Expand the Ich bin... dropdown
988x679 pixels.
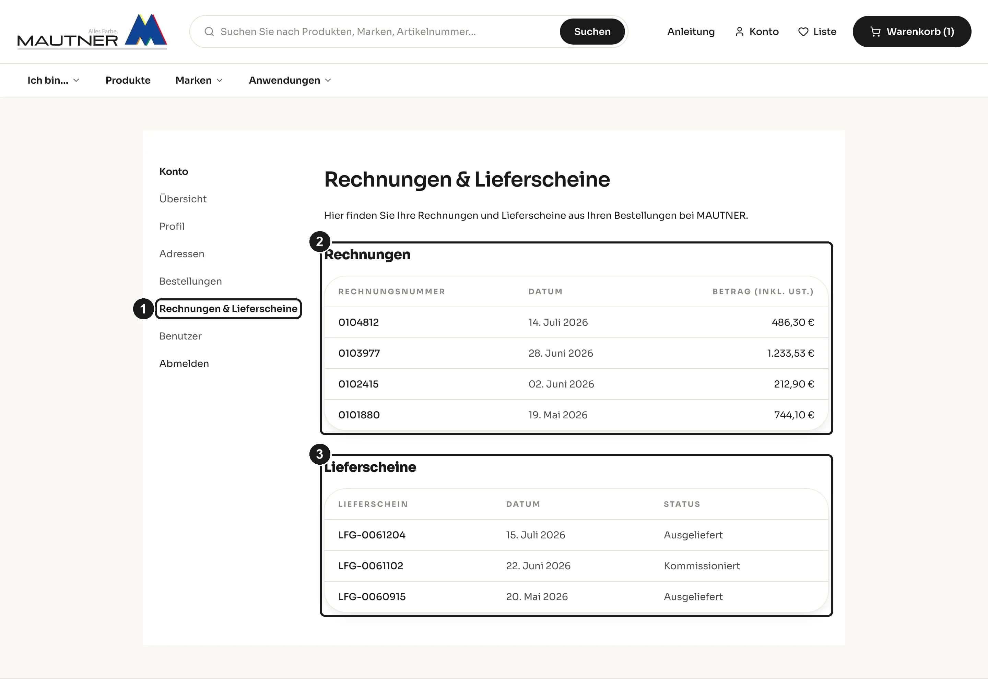click(53, 80)
